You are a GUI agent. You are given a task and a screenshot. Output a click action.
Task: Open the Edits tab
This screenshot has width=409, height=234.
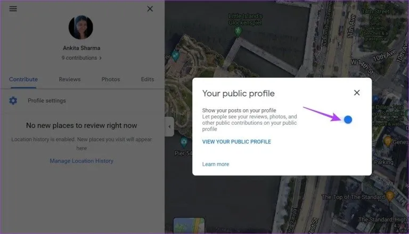(x=148, y=79)
